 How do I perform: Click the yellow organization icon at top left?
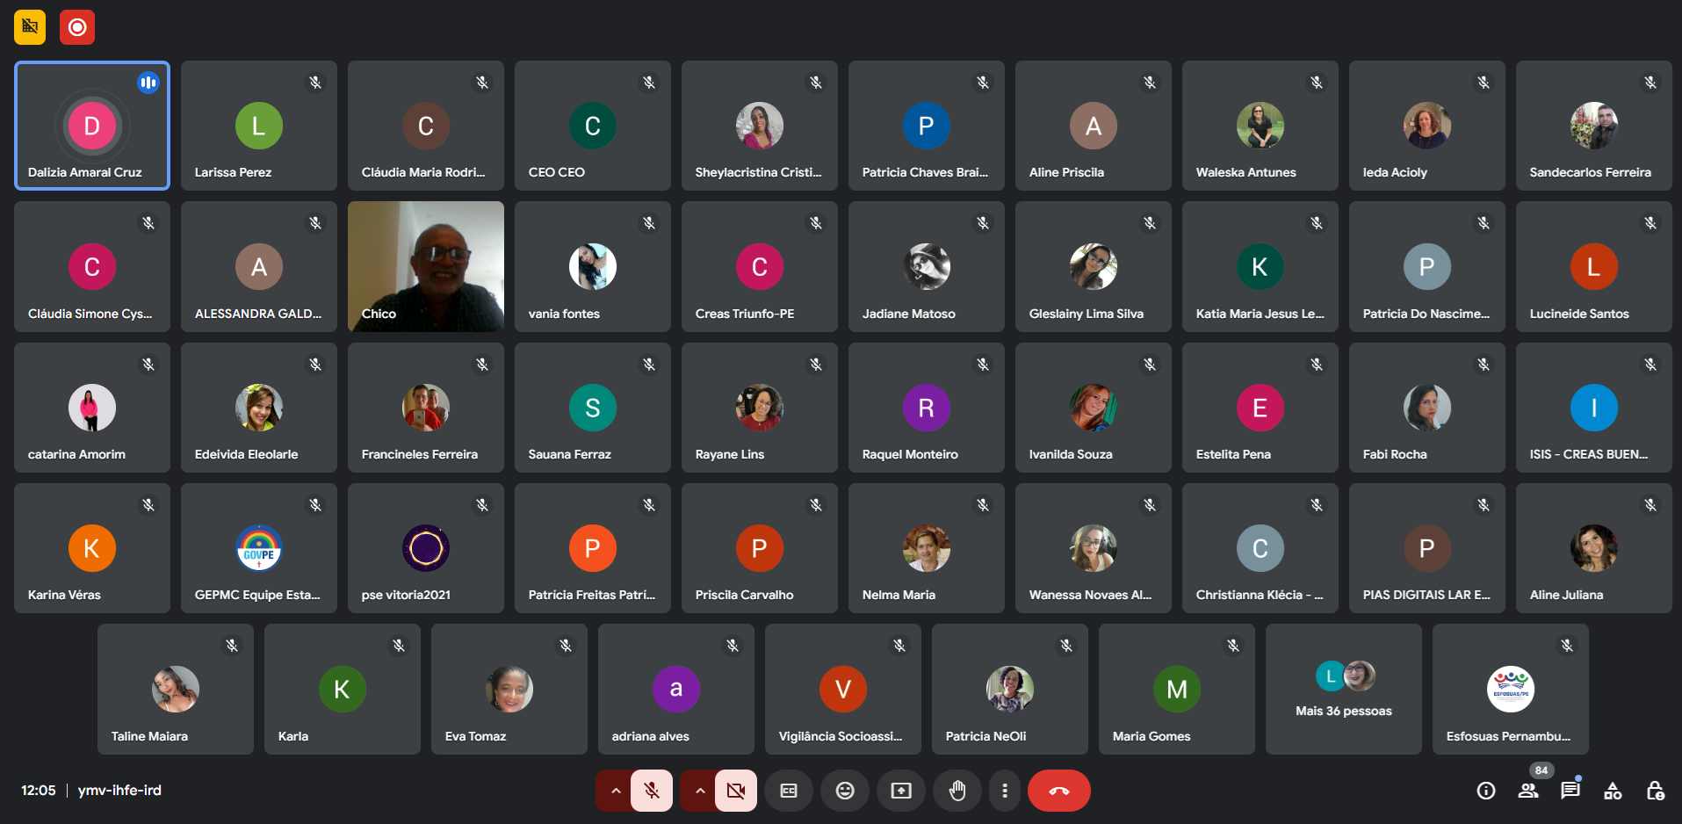tap(30, 27)
